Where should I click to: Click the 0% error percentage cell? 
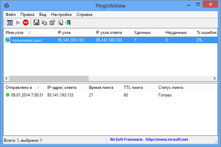coord(199,40)
